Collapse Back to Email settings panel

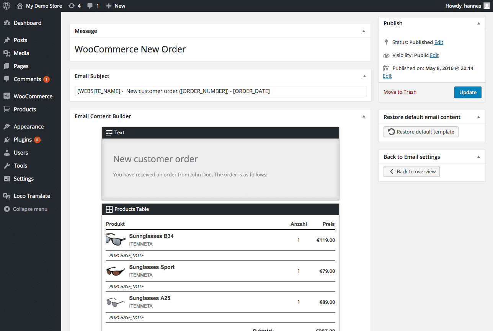pos(478,157)
